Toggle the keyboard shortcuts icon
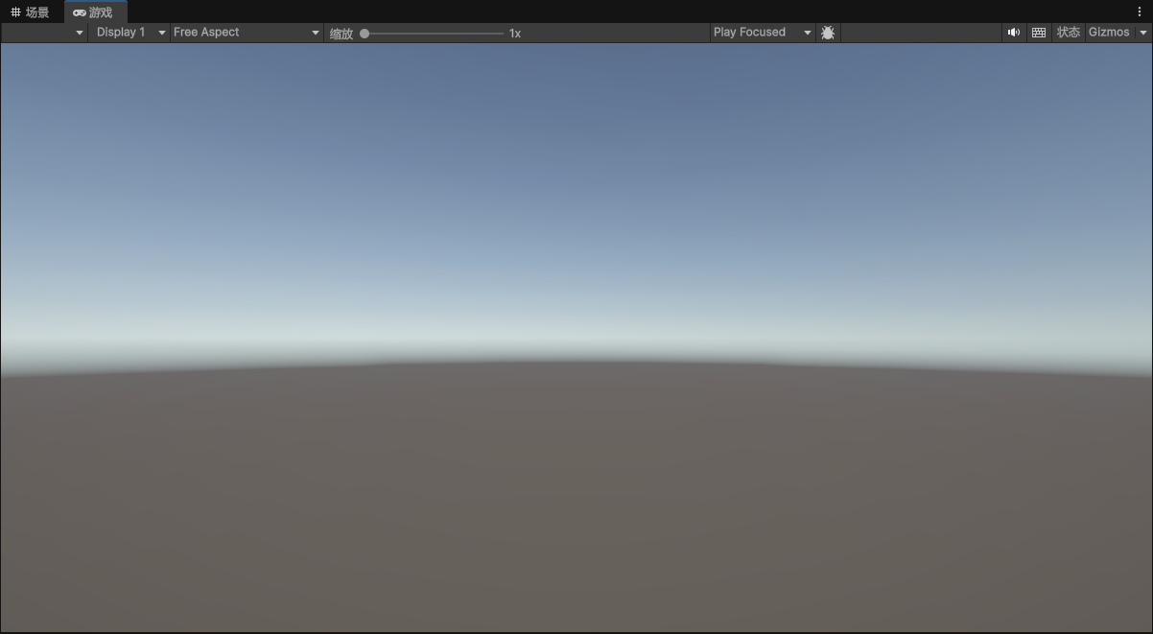This screenshot has height=634, width=1153. pyautogui.click(x=1039, y=33)
